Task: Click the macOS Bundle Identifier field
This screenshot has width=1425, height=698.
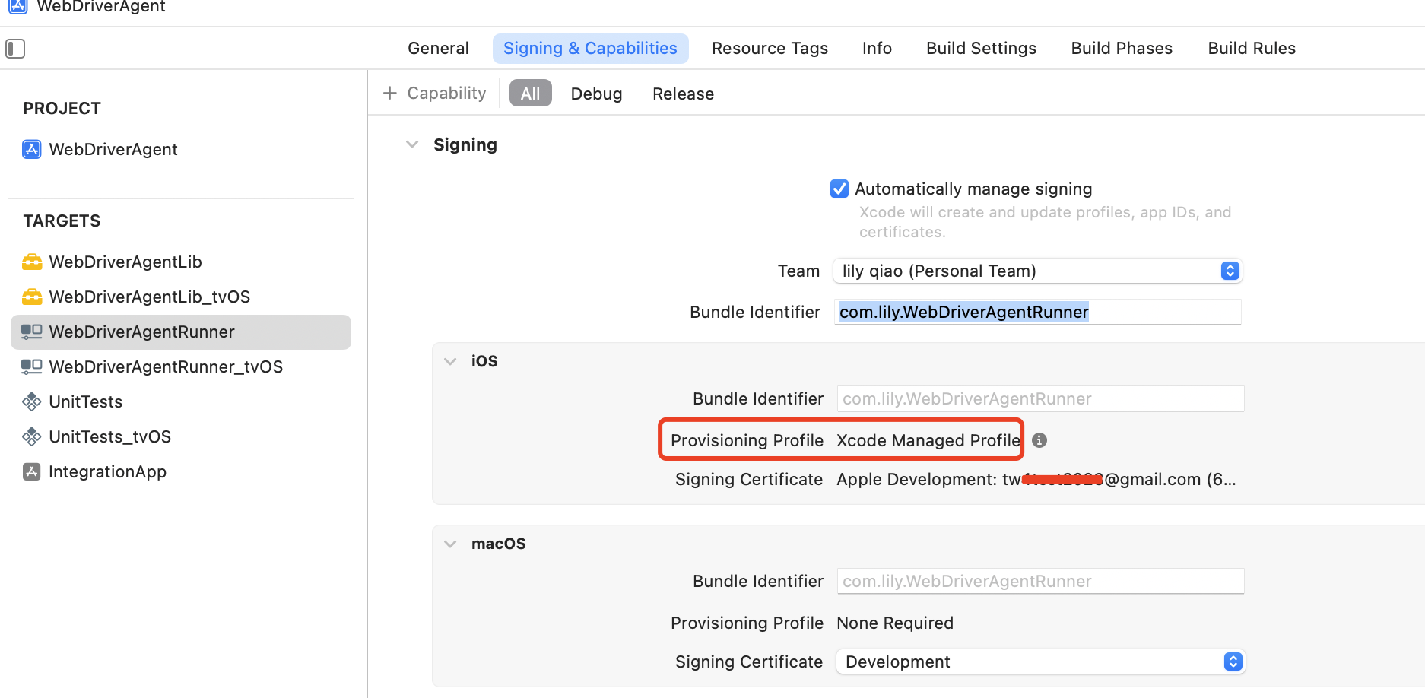Action: tap(1040, 581)
